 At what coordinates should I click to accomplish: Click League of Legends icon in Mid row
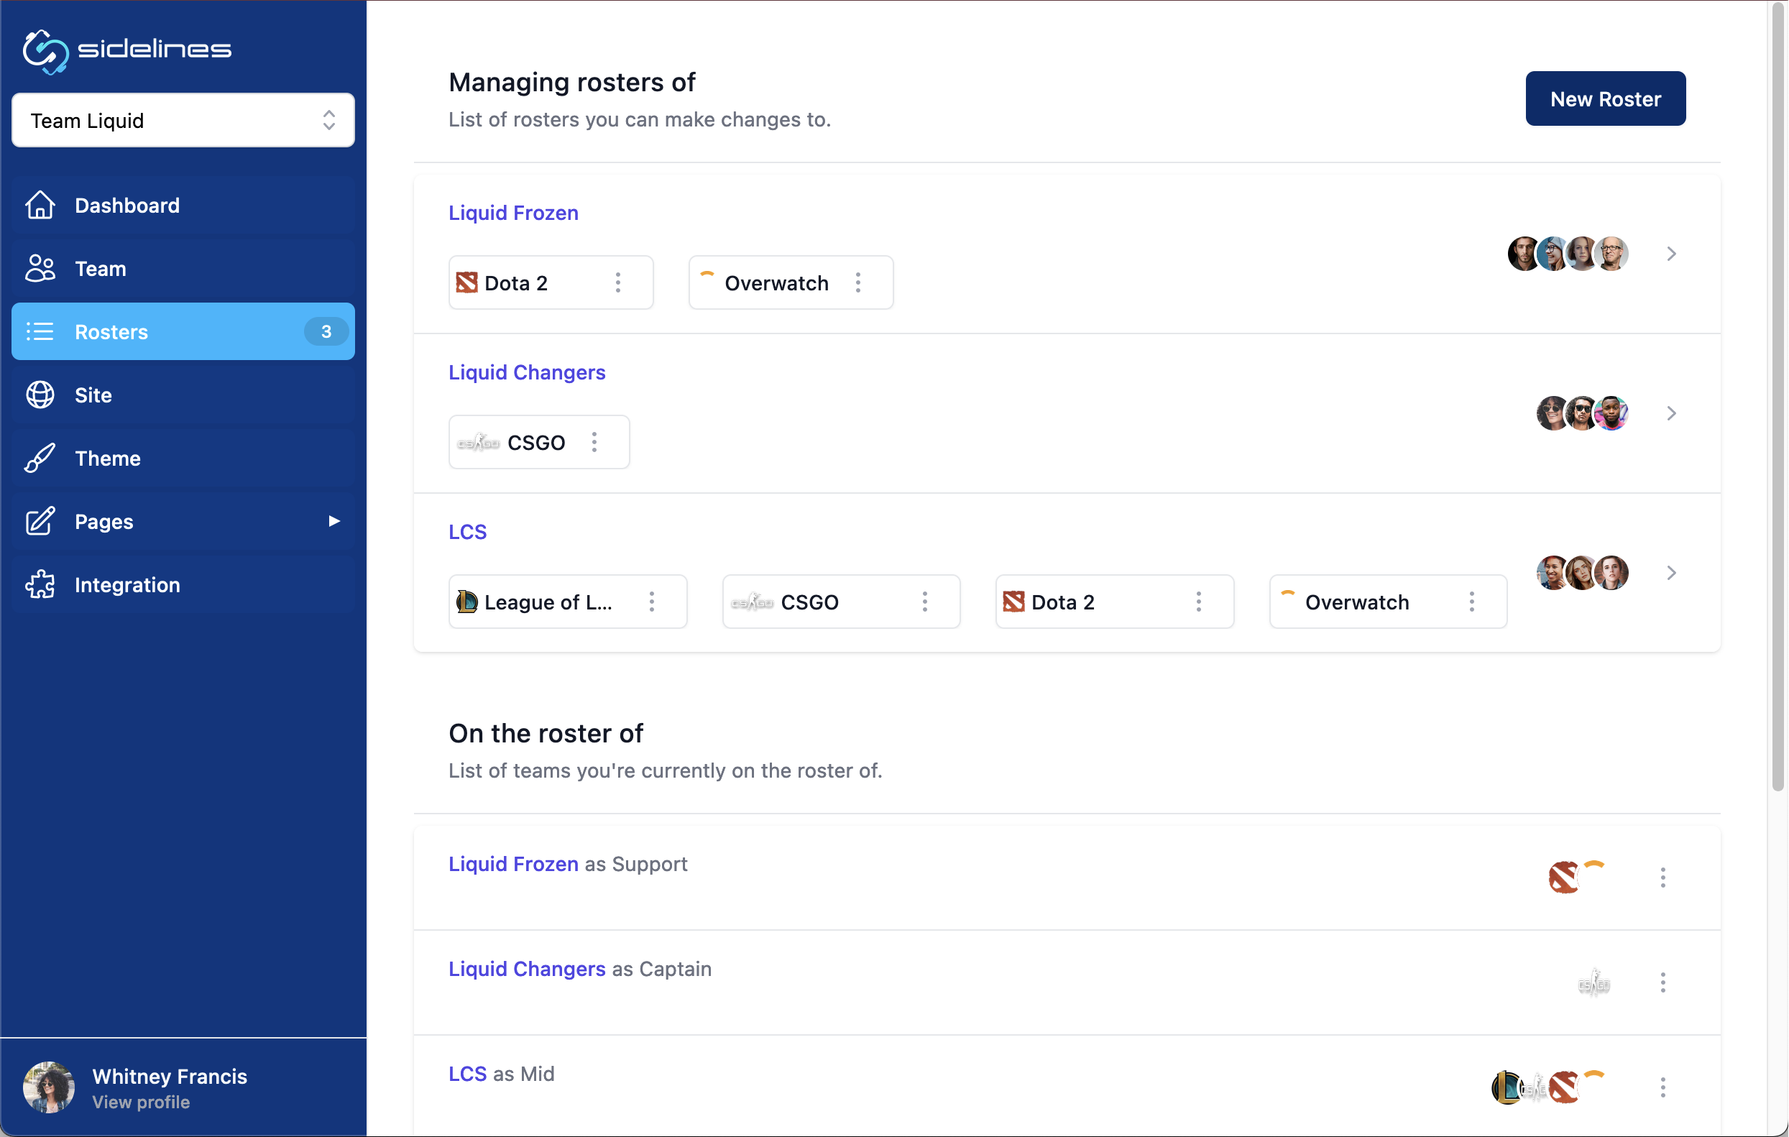1507,1088
